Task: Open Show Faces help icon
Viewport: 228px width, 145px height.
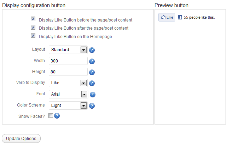Action: [x=57, y=116]
